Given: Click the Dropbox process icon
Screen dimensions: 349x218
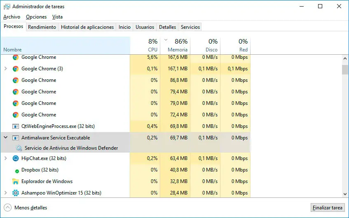Looking at the screenshot, I should (16, 170).
